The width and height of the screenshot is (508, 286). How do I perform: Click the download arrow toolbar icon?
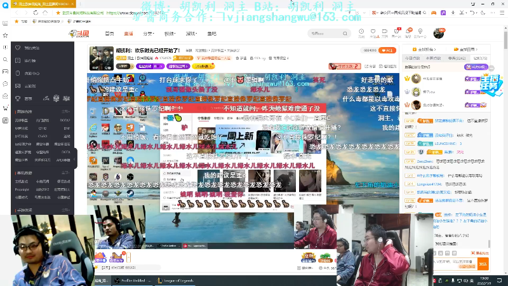click(453, 13)
